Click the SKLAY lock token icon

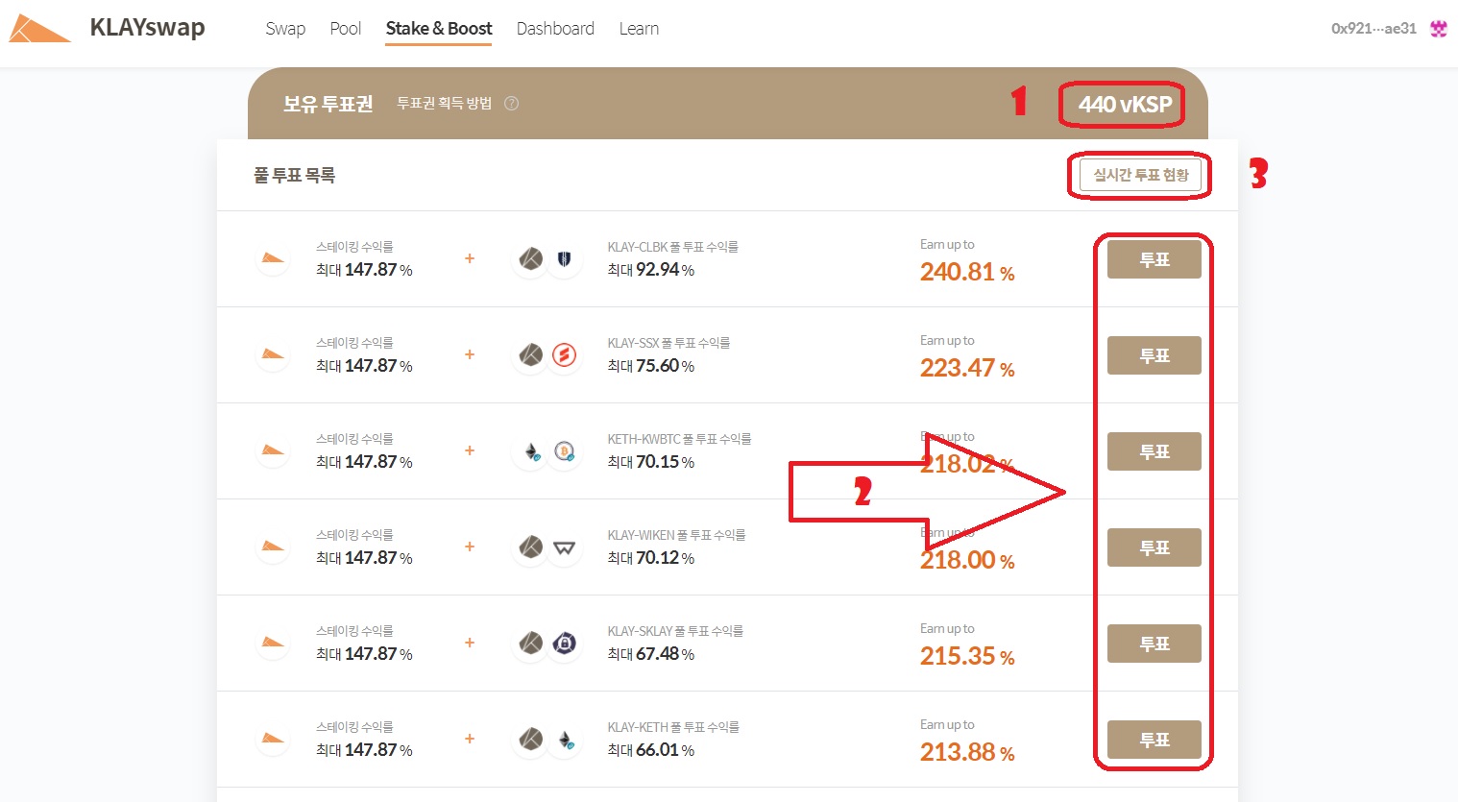tap(564, 643)
